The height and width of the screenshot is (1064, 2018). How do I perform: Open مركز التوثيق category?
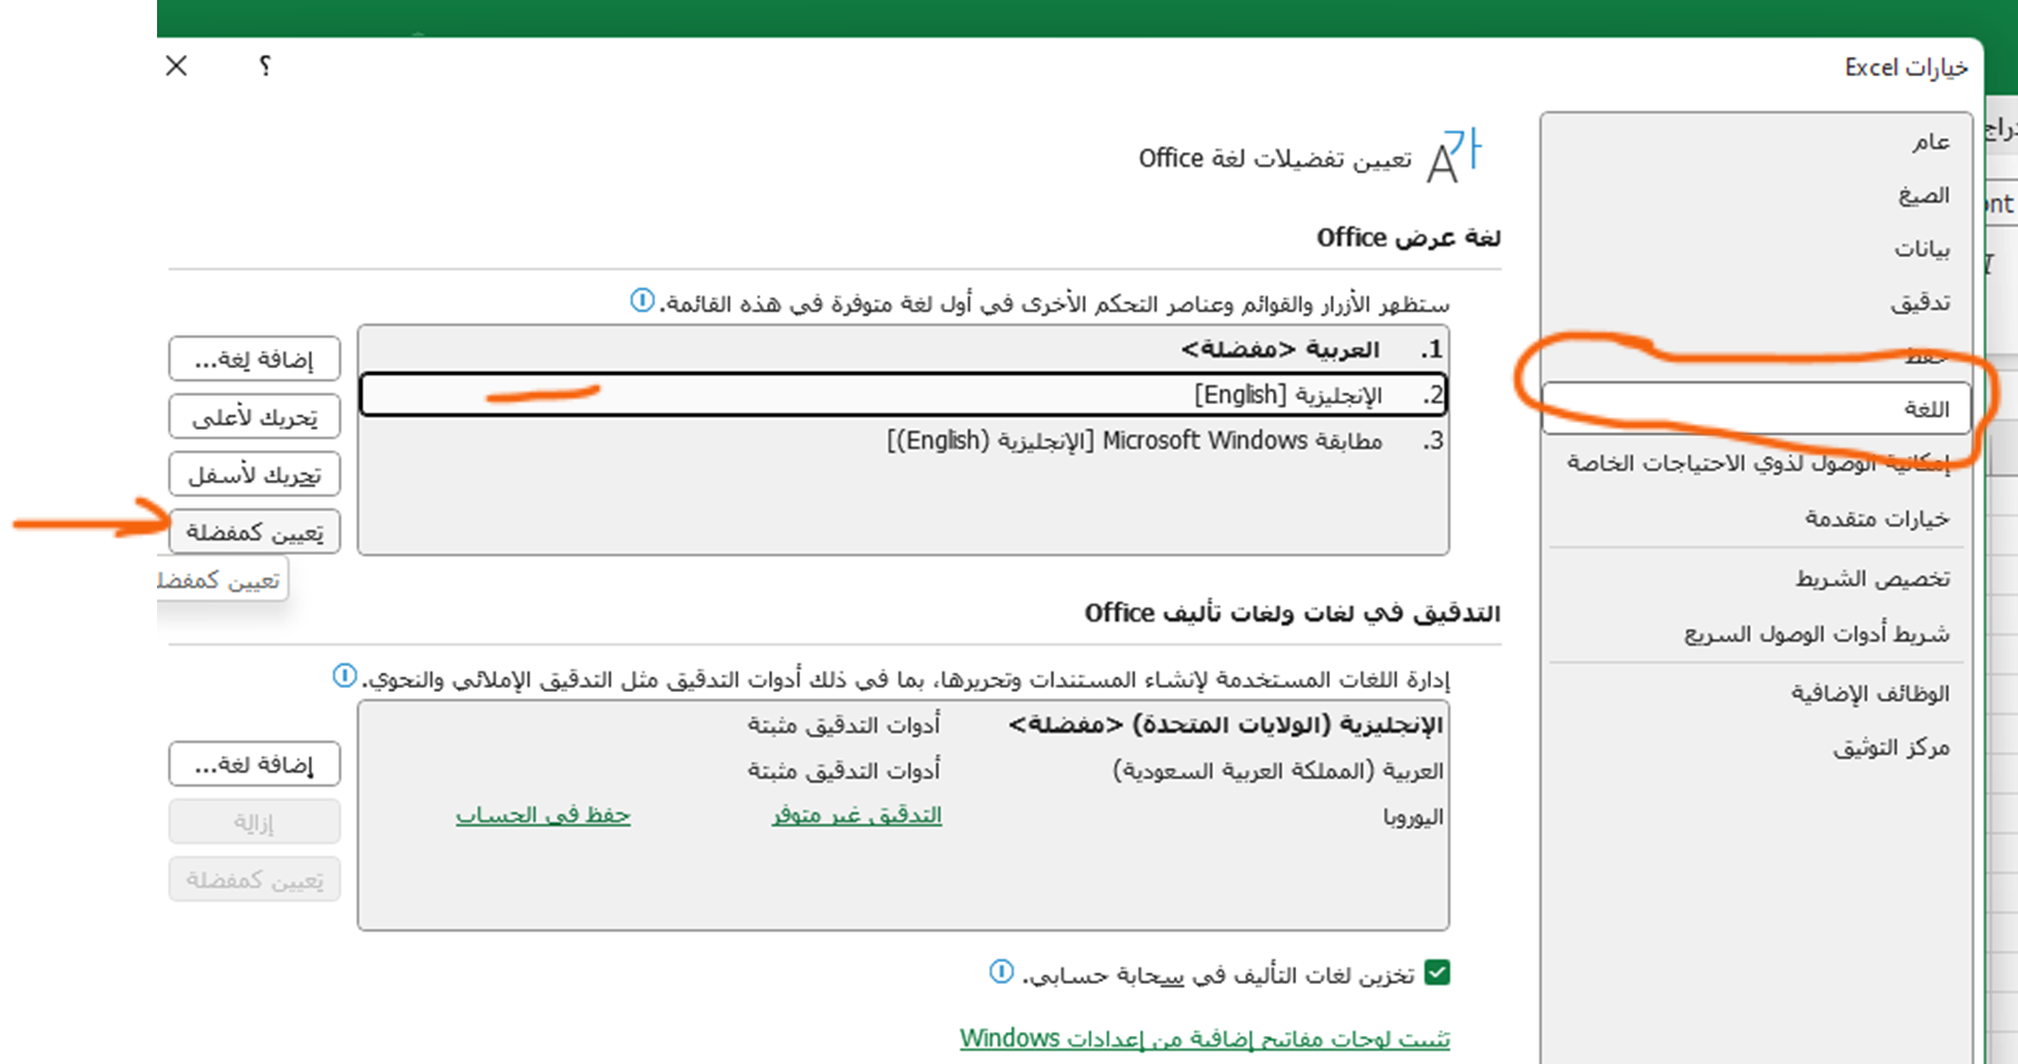(1756, 748)
